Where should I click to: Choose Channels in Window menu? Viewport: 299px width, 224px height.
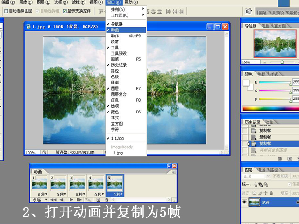point(126,83)
